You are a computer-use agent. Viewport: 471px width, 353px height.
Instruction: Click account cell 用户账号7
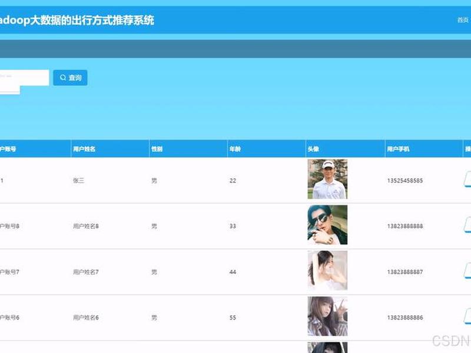[9, 272]
